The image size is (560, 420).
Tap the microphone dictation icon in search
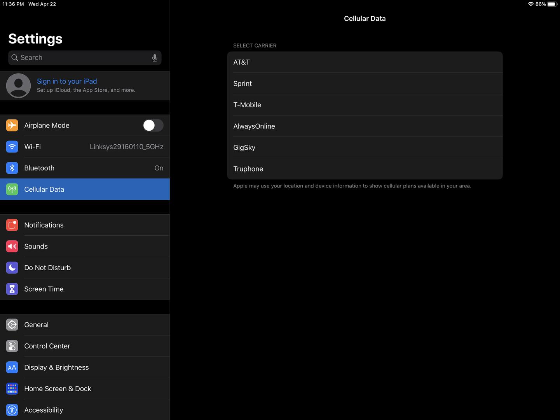(x=155, y=58)
